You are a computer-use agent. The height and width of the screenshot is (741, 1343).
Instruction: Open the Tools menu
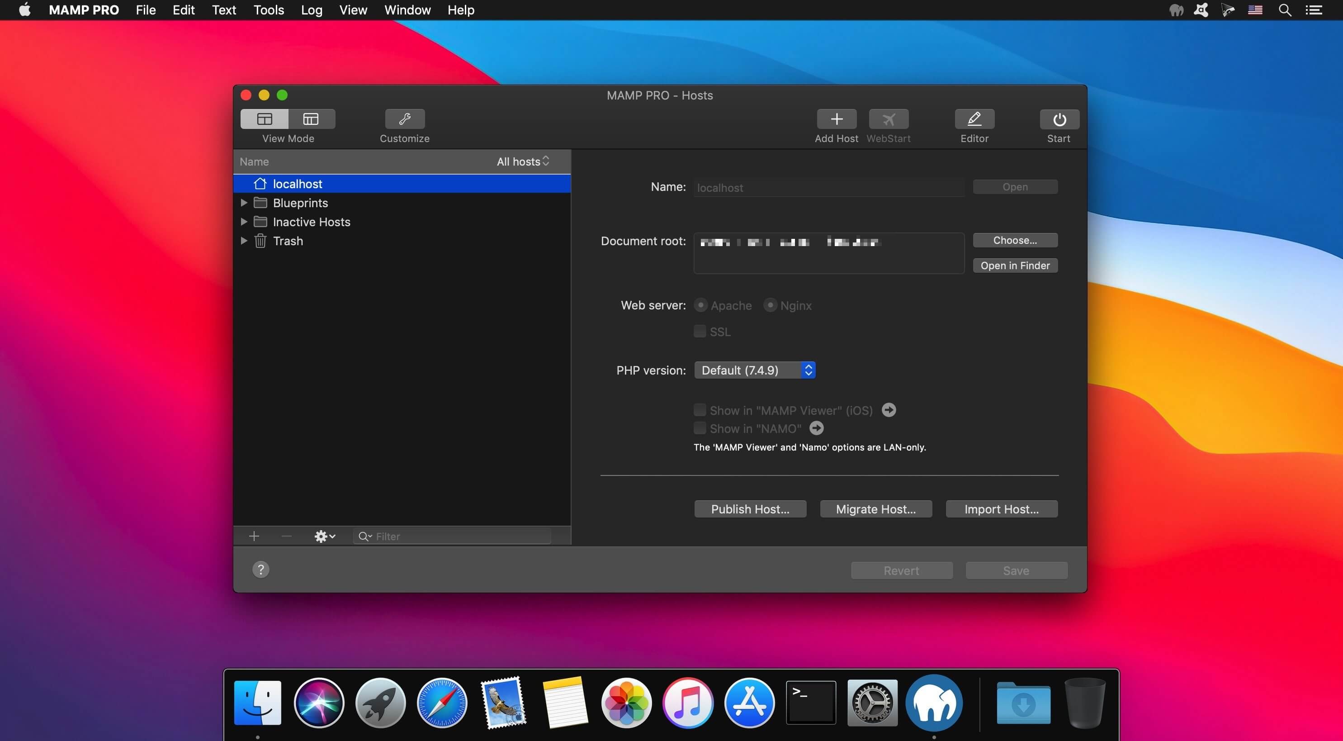tap(269, 10)
